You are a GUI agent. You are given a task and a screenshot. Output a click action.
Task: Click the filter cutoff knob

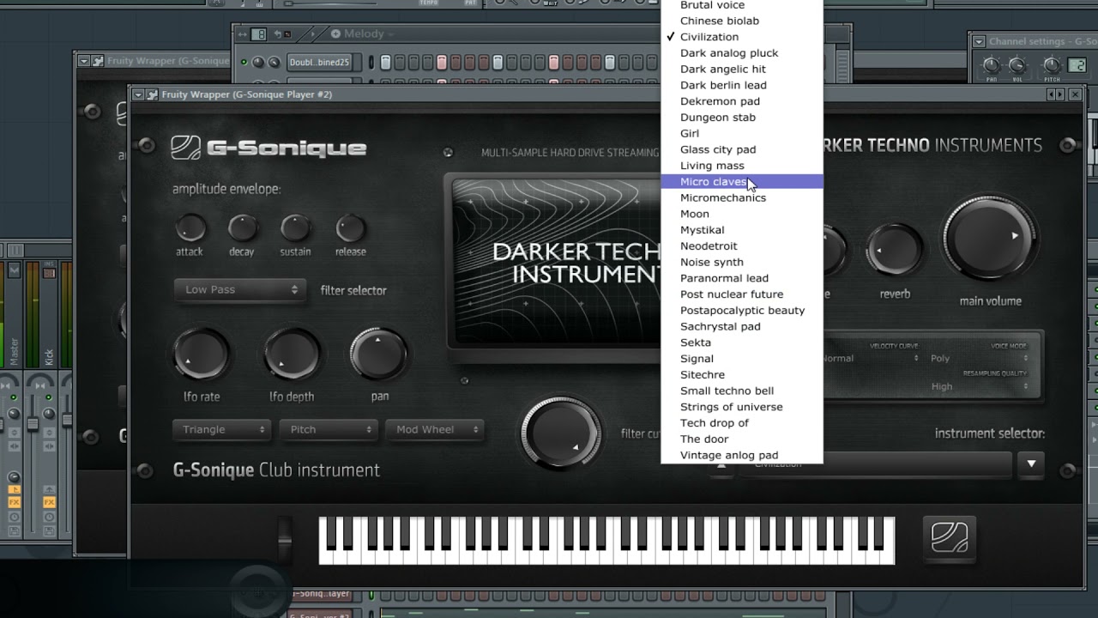(562, 432)
